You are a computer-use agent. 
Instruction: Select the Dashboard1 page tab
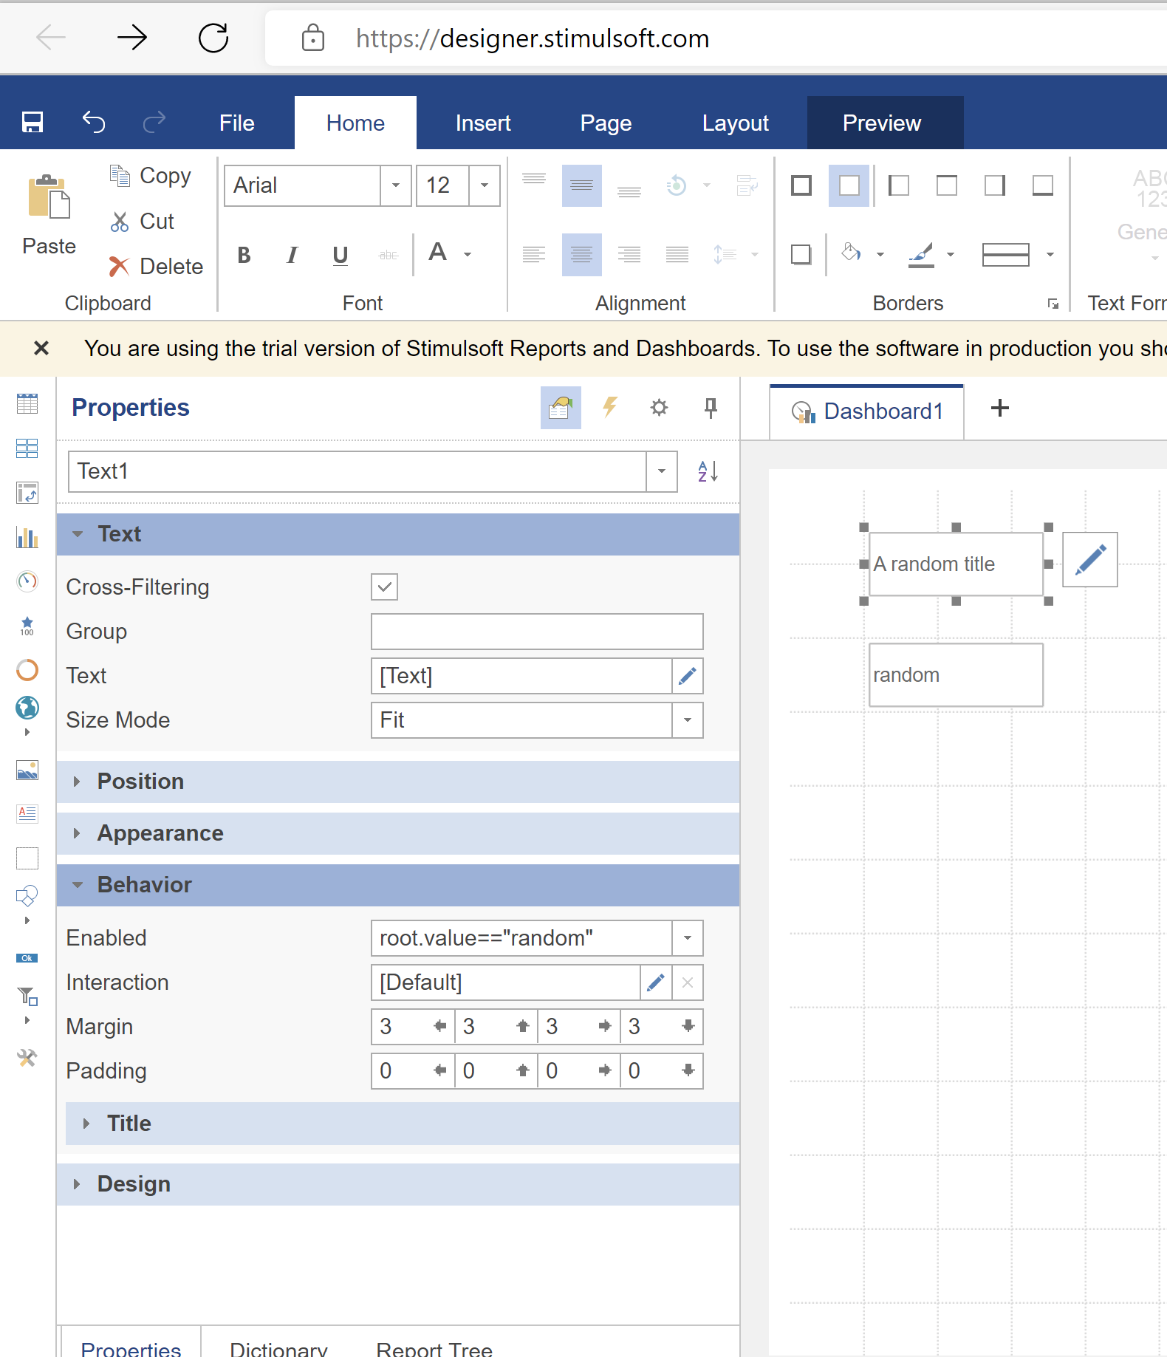866,411
